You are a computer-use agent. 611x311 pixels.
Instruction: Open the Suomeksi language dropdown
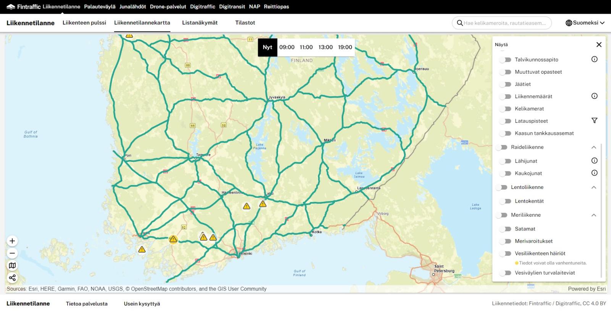tap(585, 23)
